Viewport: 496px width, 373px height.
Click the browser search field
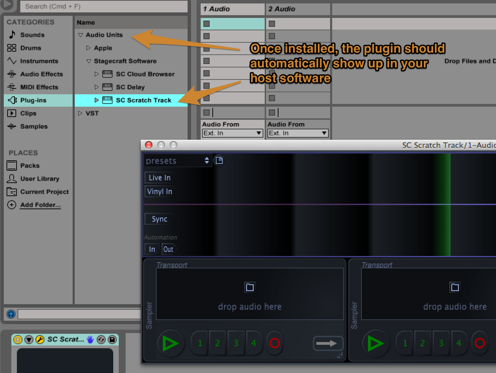coord(104,6)
